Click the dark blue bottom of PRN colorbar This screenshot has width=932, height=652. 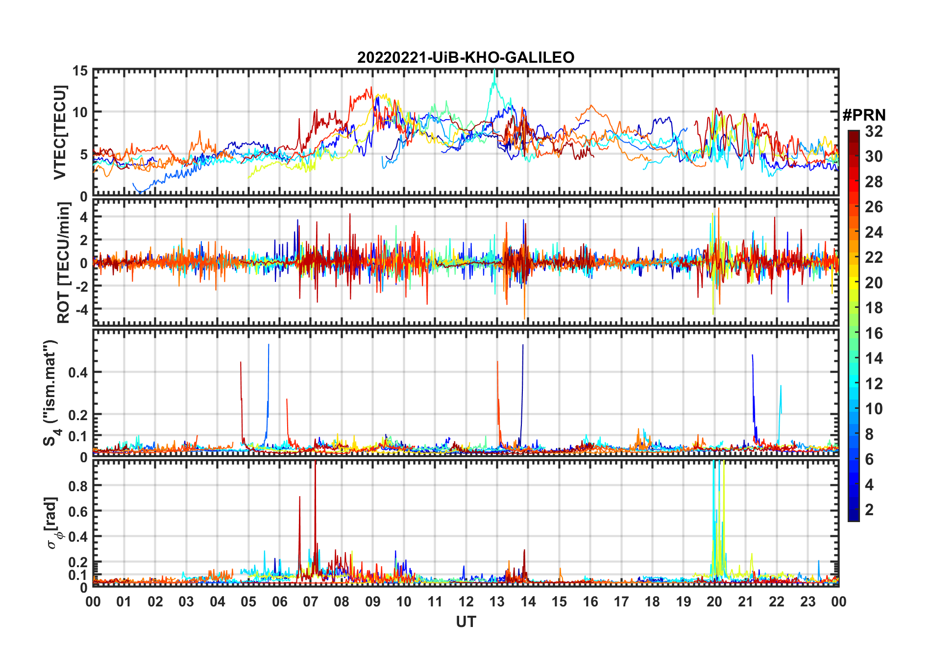(x=854, y=516)
